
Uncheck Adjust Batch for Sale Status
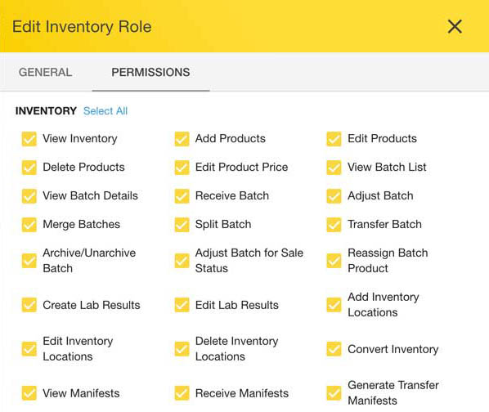182,261
